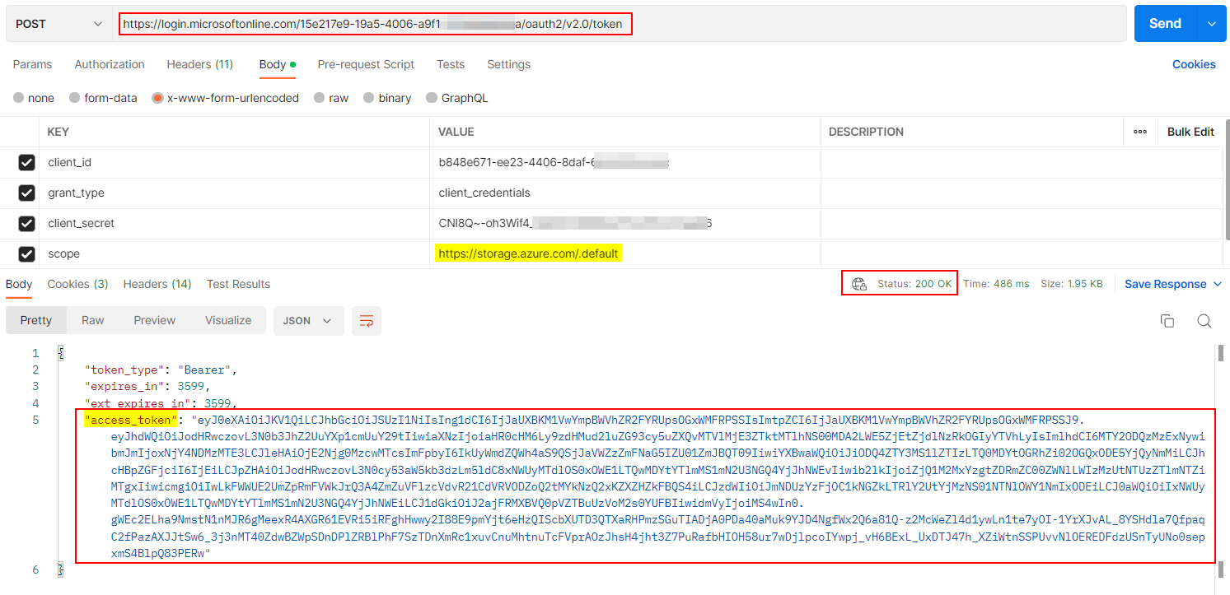Send the request with Send button
Image resolution: width=1230 pixels, height=595 pixels.
(x=1165, y=24)
